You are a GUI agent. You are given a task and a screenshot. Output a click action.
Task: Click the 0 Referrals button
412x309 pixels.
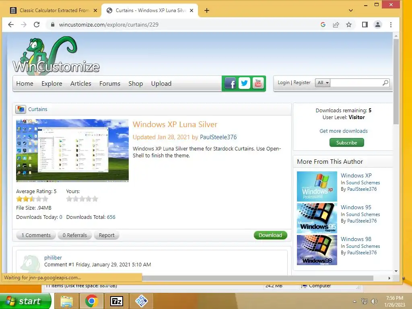pyautogui.click(x=74, y=235)
